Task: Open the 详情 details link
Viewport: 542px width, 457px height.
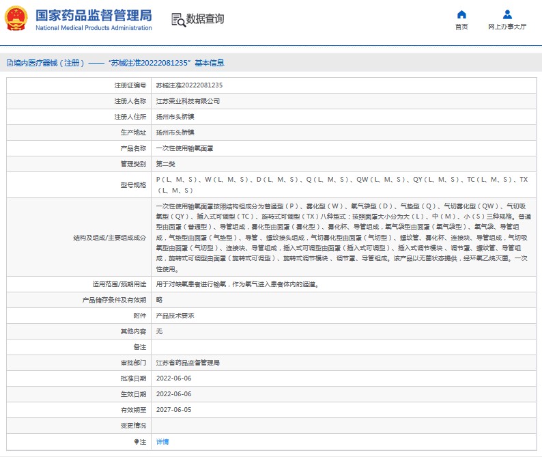Action: coord(162,442)
